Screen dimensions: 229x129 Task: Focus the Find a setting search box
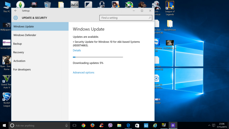coord(126,18)
